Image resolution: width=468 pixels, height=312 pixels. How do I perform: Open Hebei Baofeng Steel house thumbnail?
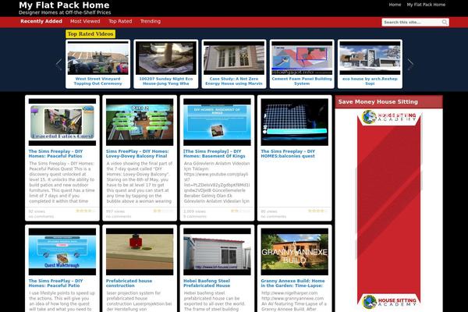[217, 252]
